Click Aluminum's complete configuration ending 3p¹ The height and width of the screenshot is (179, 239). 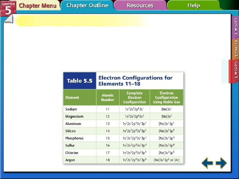pos(134,124)
